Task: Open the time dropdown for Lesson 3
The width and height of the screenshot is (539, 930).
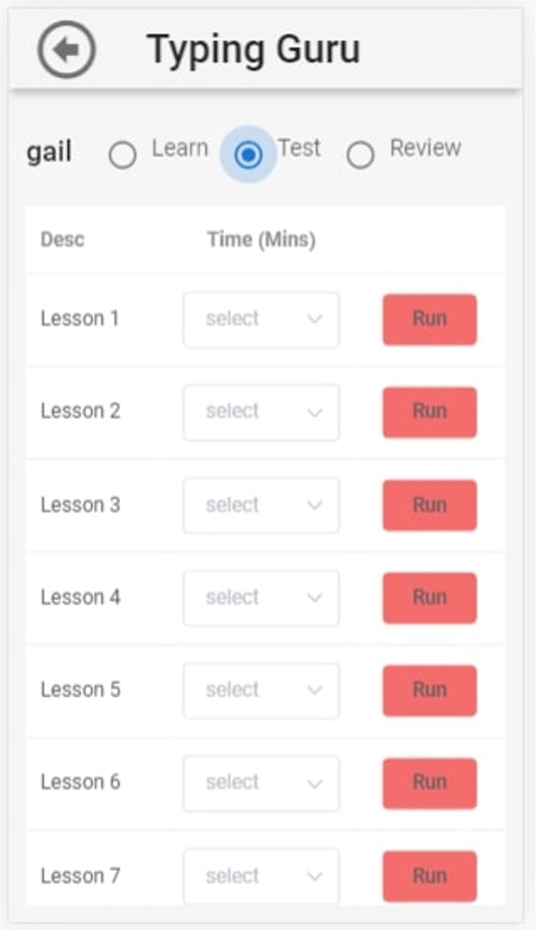Action: (x=260, y=504)
